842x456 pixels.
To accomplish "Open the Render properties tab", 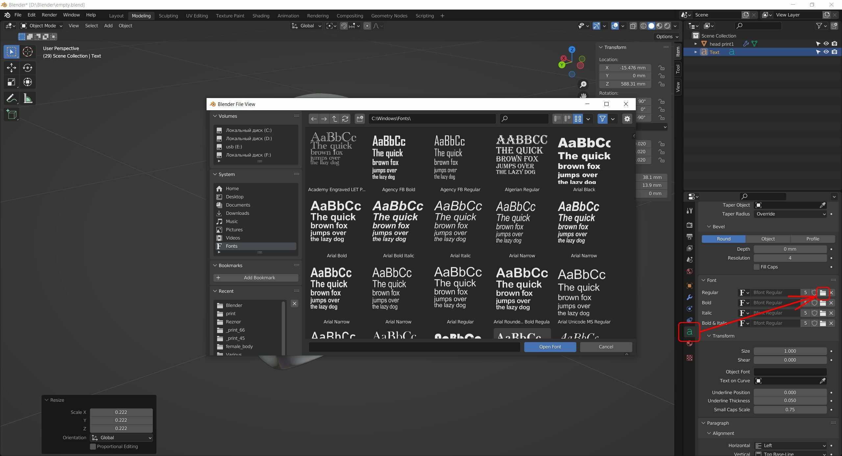I will click(689, 225).
